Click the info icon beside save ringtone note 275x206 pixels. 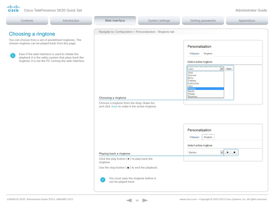tap(103, 180)
